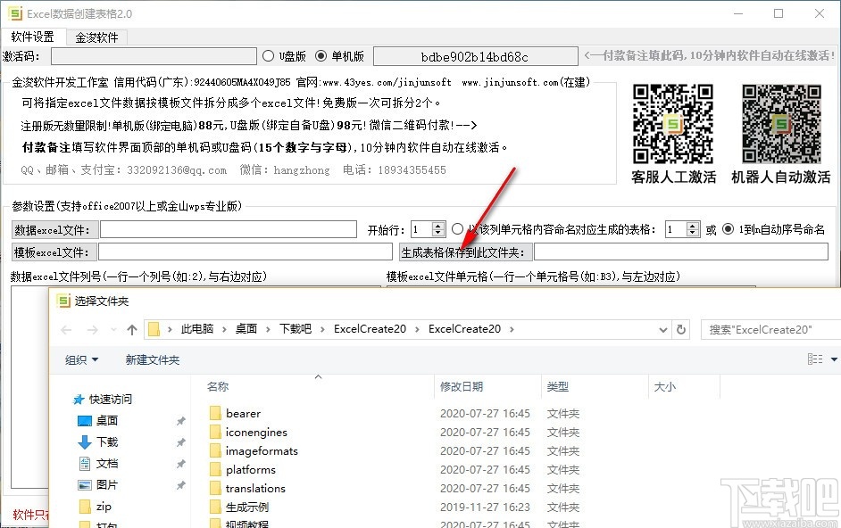Select the U盘版 radio button
Screen dimensions: 841x528
pyautogui.click(x=268, y=55)
